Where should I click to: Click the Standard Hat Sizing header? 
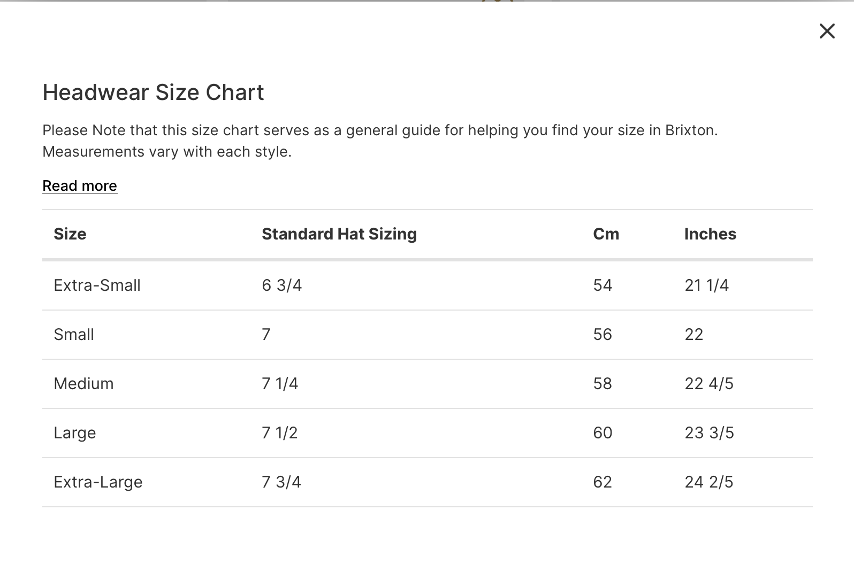(x=339, y=234)
